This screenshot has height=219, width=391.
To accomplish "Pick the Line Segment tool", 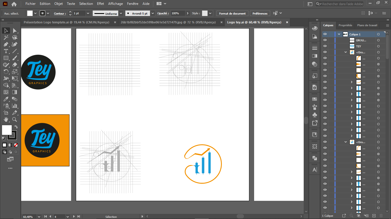I will 15,51.
